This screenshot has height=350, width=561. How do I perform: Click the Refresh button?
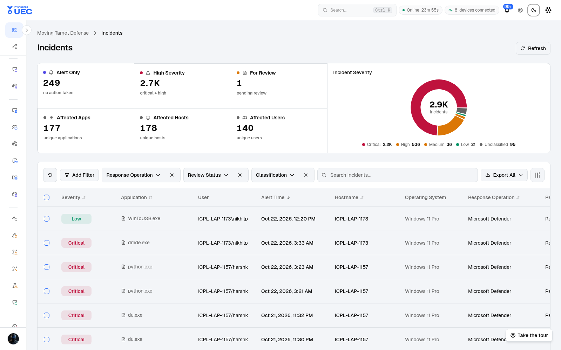[533, 48]
